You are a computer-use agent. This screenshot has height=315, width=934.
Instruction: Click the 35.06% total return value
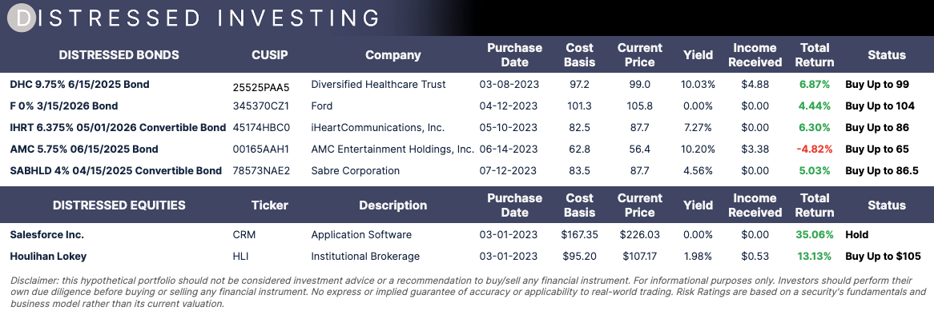(x=815, y=235)
